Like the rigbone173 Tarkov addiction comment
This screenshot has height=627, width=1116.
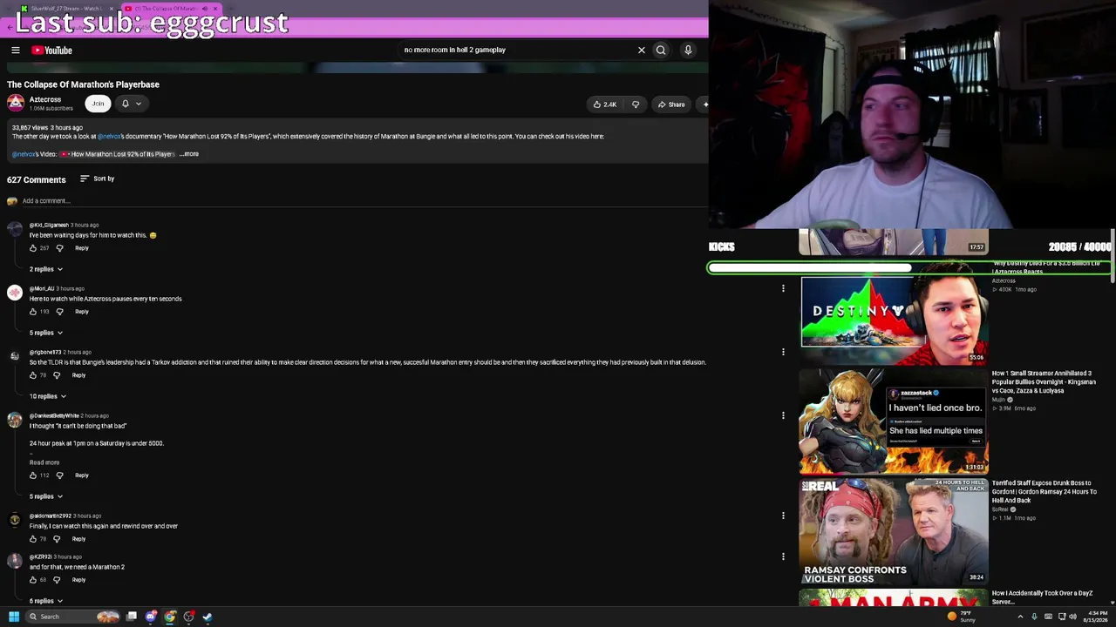click(33, 375)
